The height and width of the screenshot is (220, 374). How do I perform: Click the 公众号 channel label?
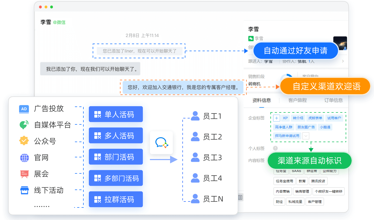45,141
